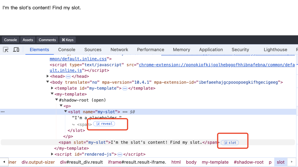This screenshot has width=298, height=167.
Task: Expand the script rendered-js node
Action: click(52, 154)
